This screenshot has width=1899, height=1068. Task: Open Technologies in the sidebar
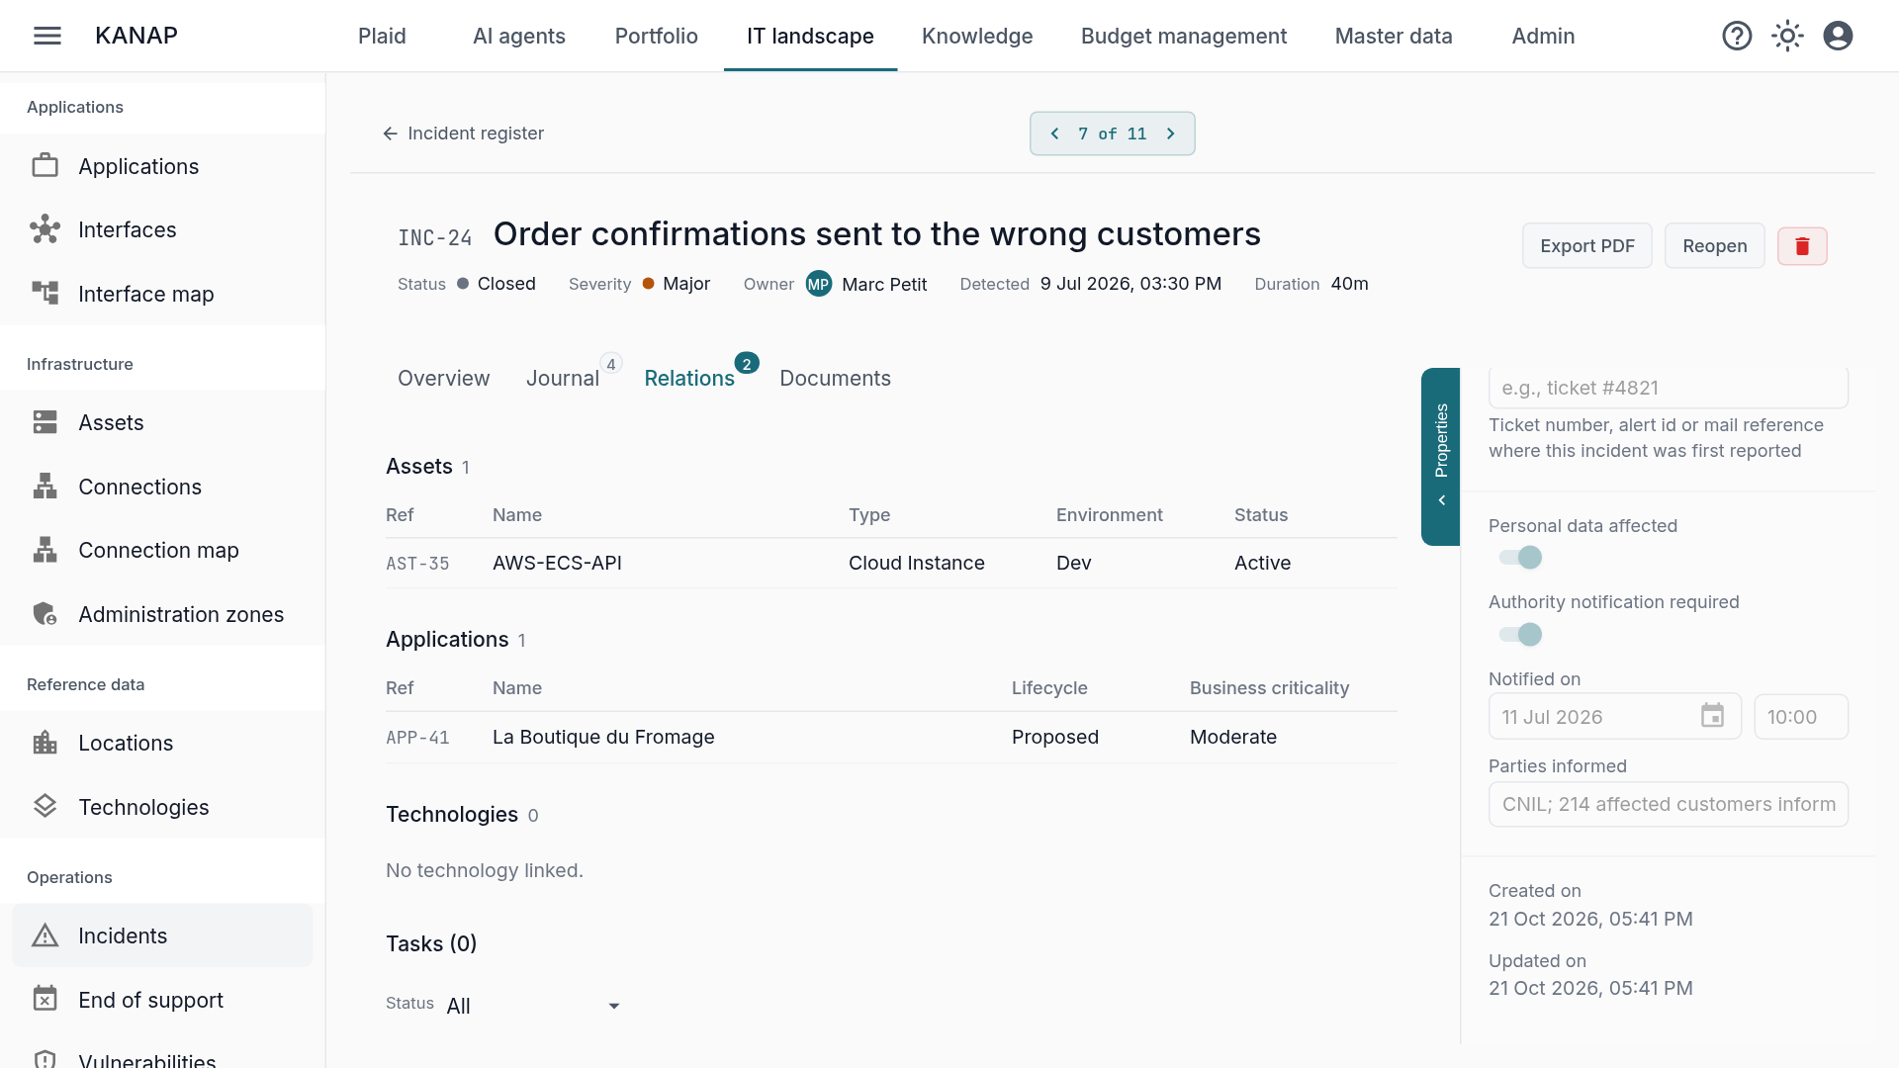click(162, 807)
